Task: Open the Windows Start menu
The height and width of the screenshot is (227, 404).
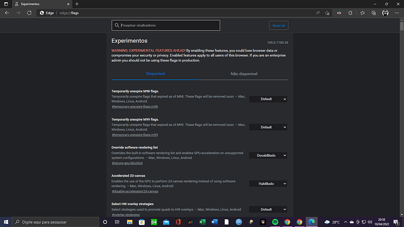Action: coord(6,222)
